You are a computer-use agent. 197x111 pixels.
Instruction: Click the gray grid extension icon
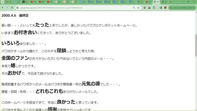tap(145, 8)
